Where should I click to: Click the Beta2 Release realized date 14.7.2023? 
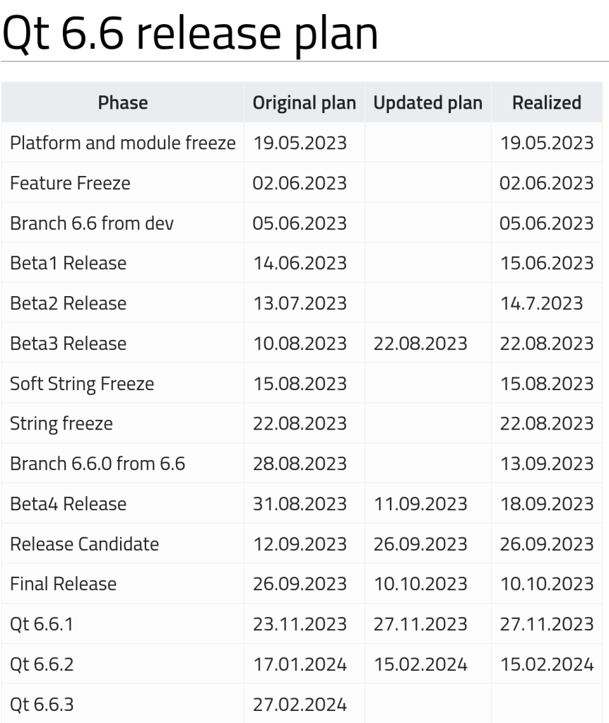(541, 304)
